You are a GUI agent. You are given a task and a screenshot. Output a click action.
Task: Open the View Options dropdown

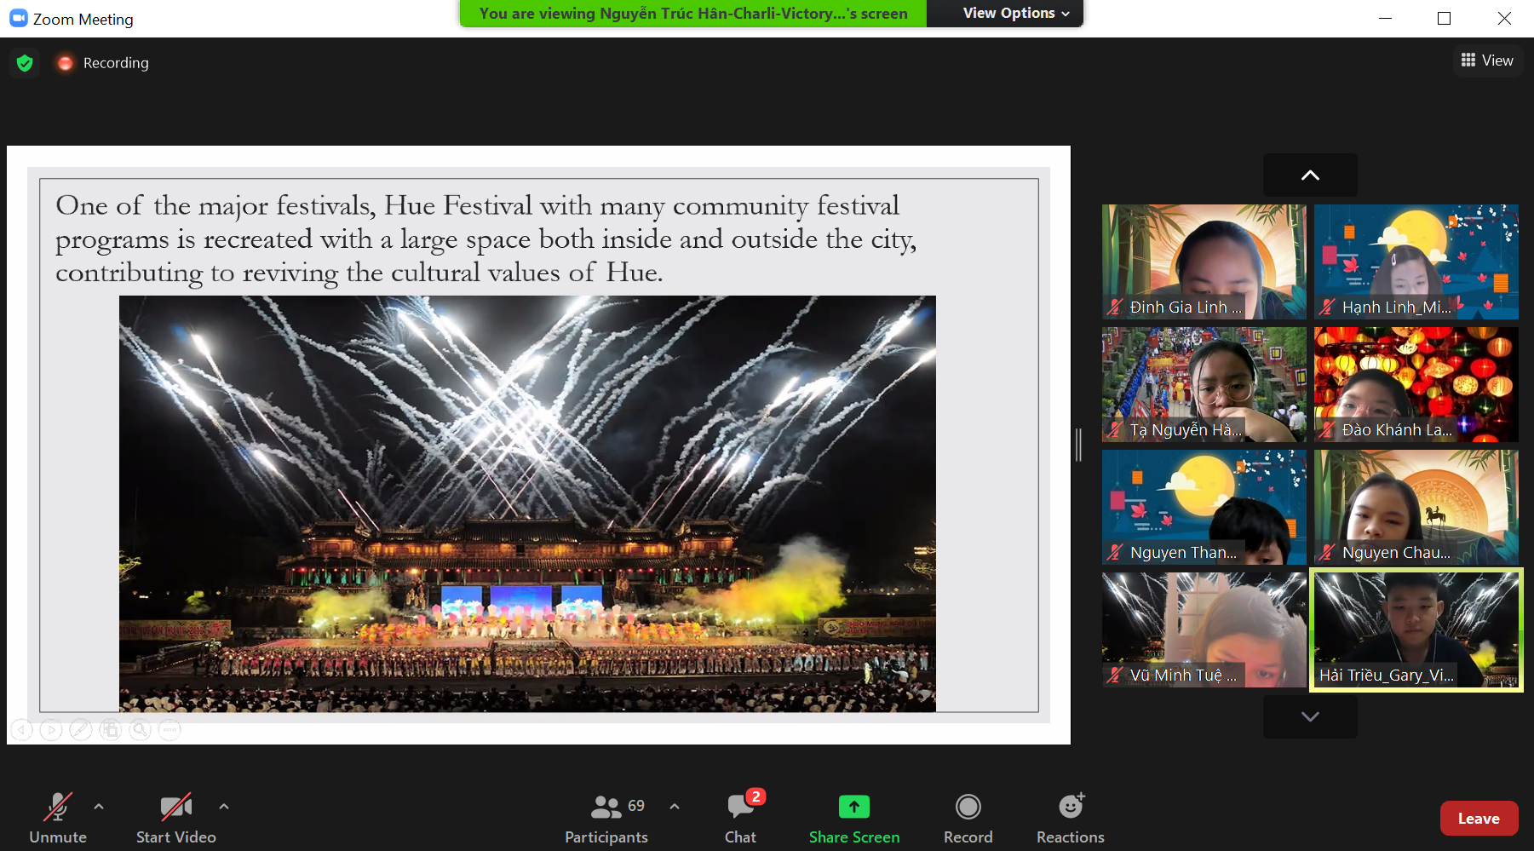point(1015,14)
